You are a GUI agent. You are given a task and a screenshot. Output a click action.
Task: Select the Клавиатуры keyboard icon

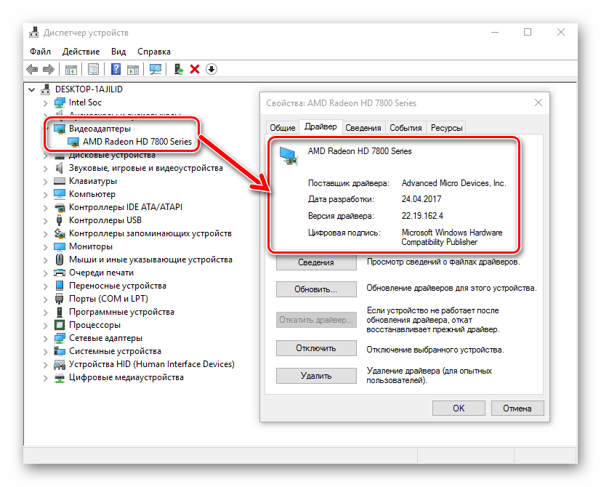[60, 181]
